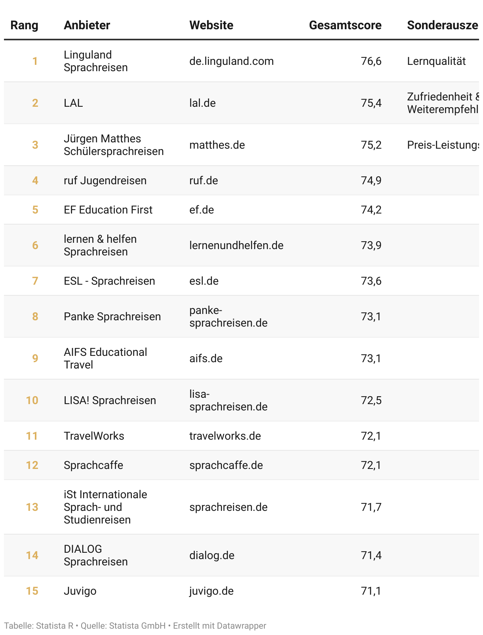483x635 pixels.
Task: Click the DIALOG Sprachreisen provider cell
Action: coord(95,556)
